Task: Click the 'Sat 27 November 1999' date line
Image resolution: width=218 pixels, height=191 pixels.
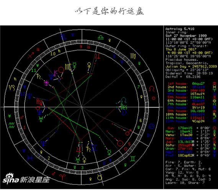Action: tap(186, 36)
